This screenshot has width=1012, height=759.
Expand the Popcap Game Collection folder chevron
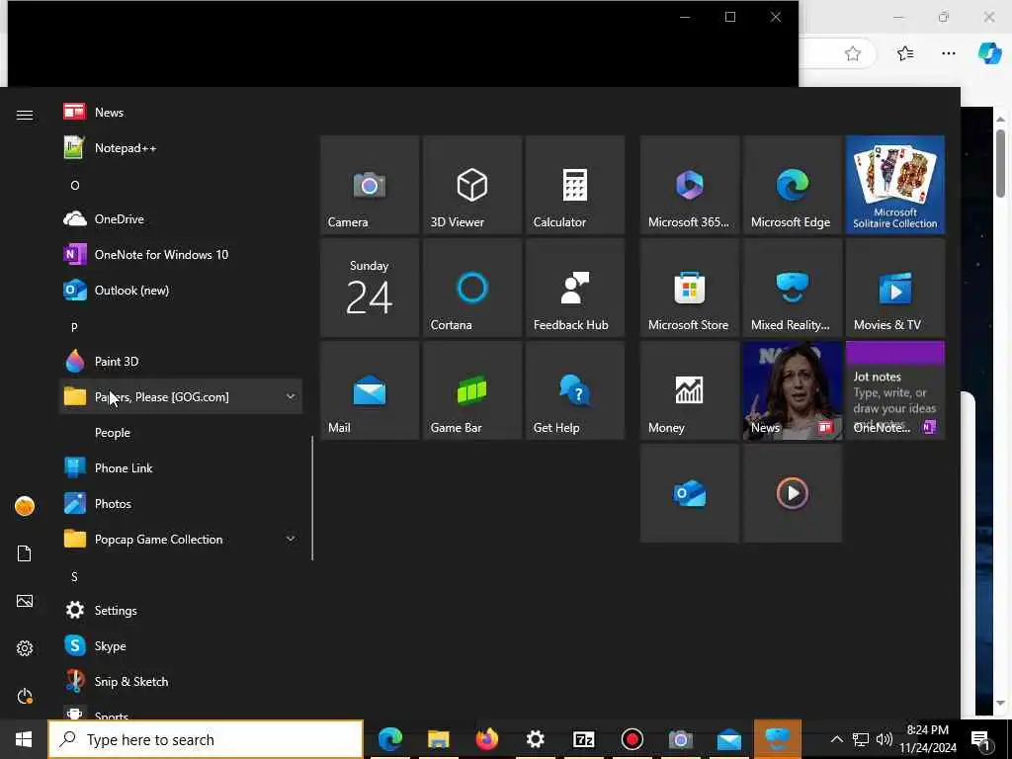pos(291,539)
